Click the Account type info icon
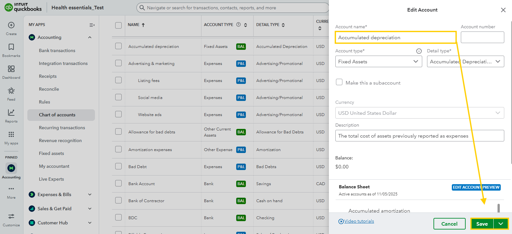Image resolution: width=512 pixels, height=234 pixels. click(419, 51)
